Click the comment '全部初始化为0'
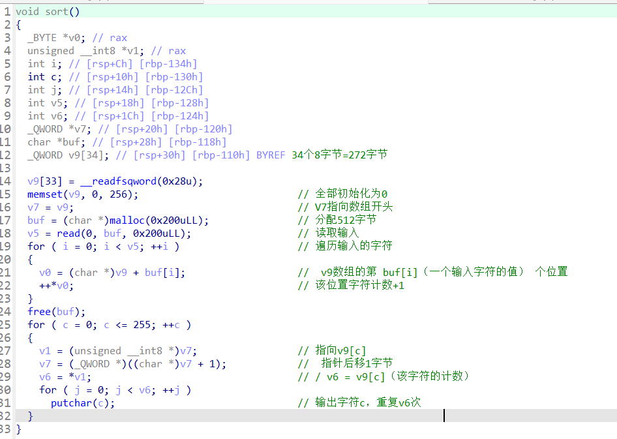 point(351,194)
